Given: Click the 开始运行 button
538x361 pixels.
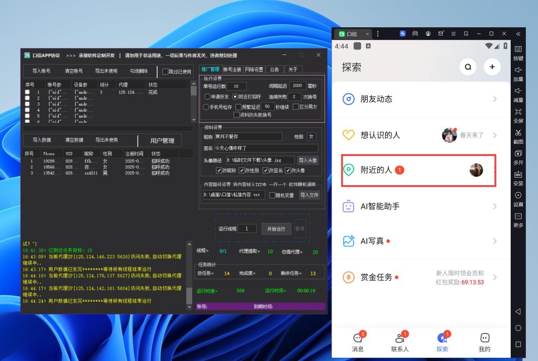Looking at the screenshot, I should [x=276, y=229].
